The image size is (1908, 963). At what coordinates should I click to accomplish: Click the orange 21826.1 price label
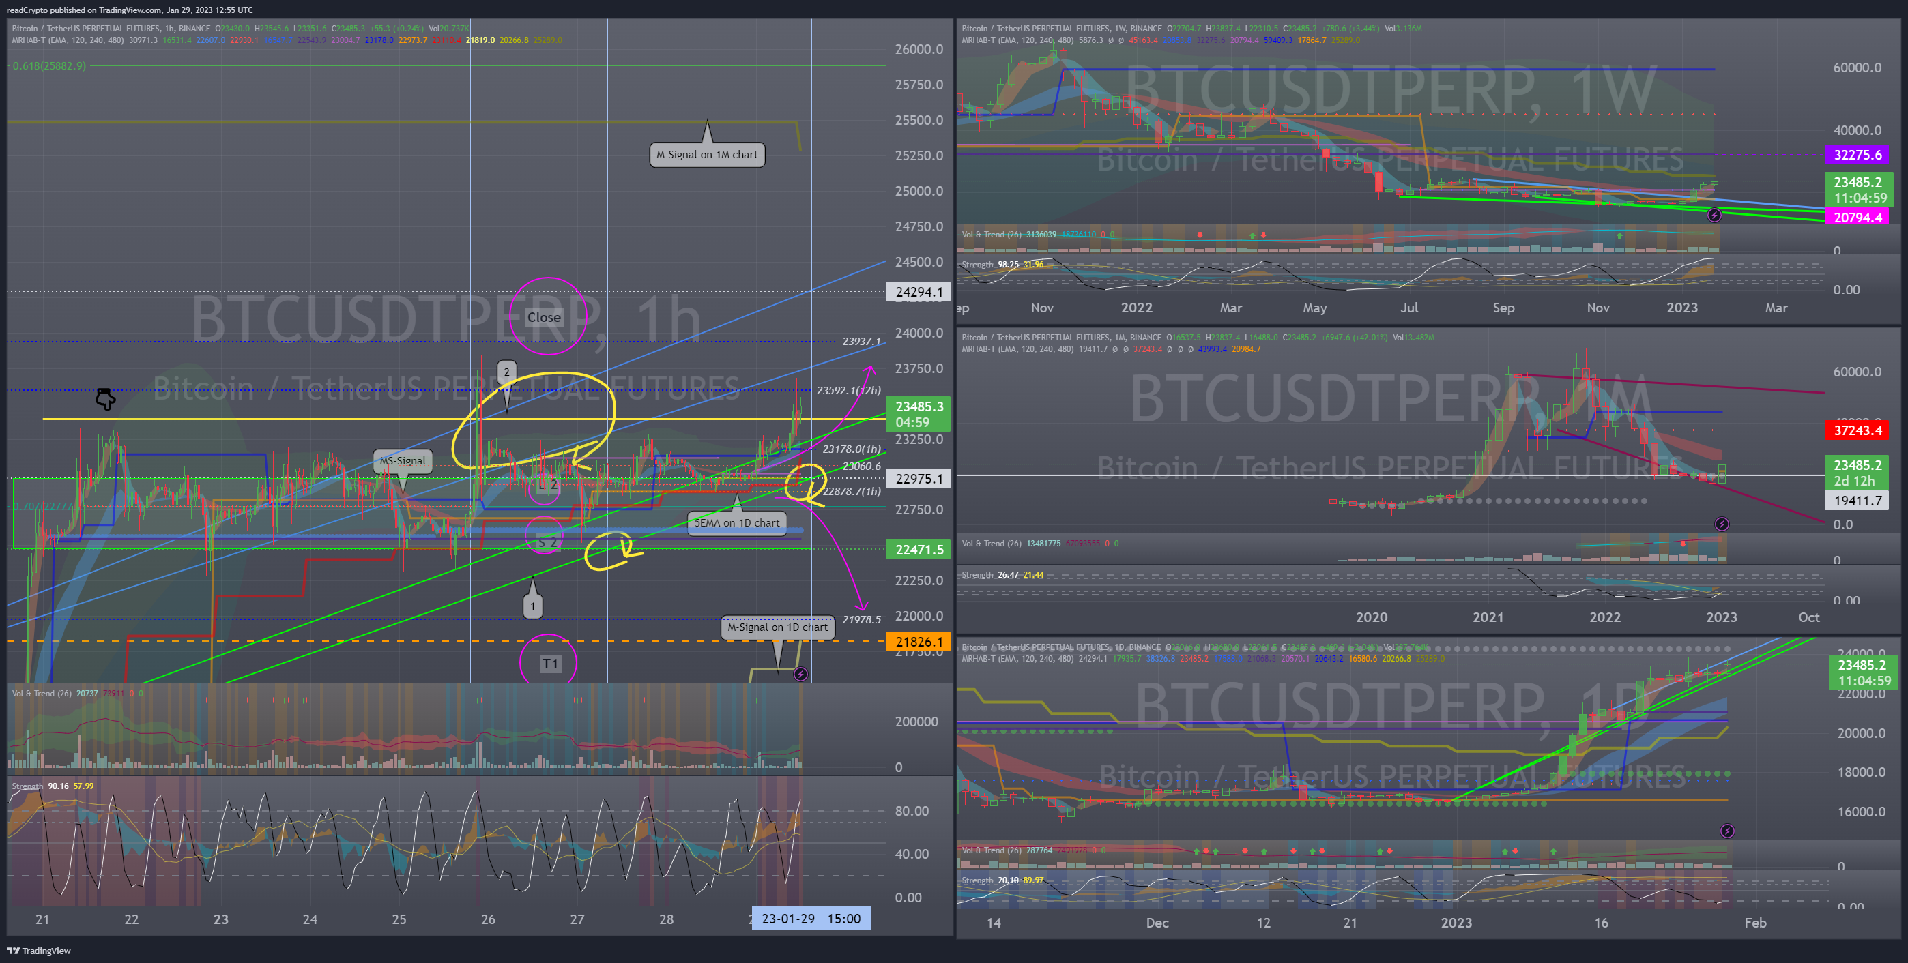[x=919, y=642]
